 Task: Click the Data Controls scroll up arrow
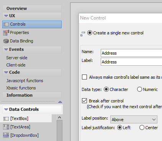pos(59,117)
